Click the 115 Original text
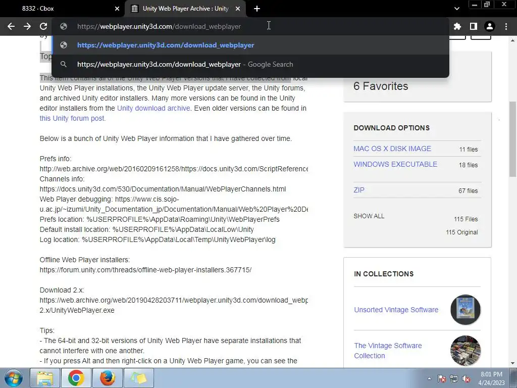Screen dimensions: 517x388 click(461, 232)
